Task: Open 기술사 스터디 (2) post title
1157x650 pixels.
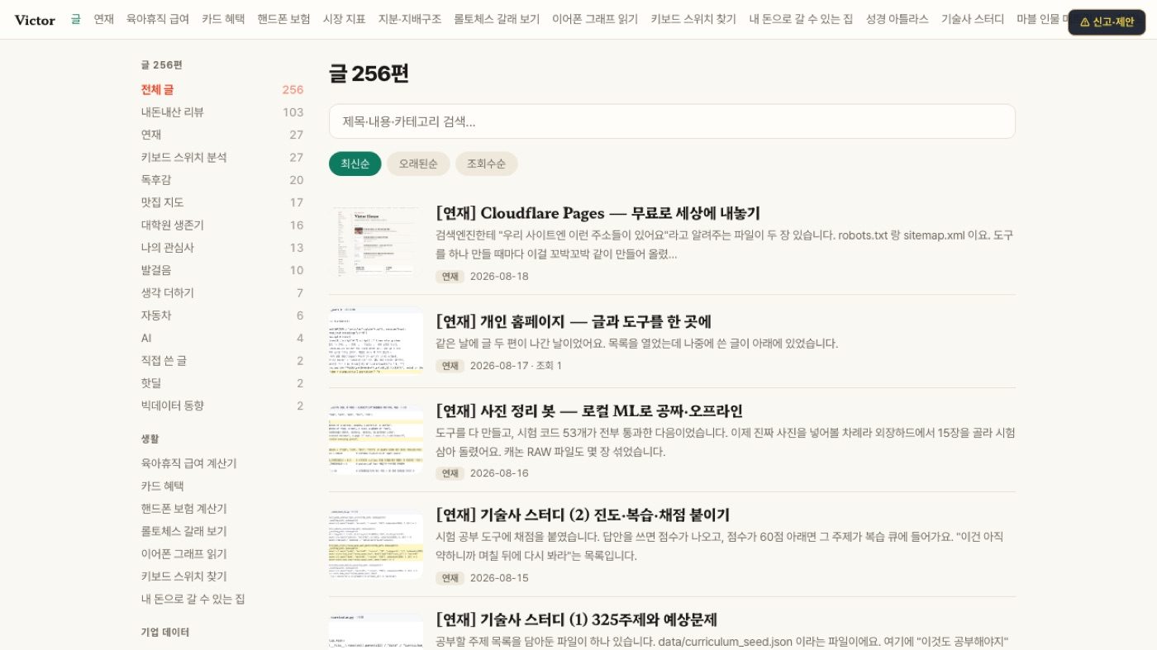Action: click(x=583, y=515)
